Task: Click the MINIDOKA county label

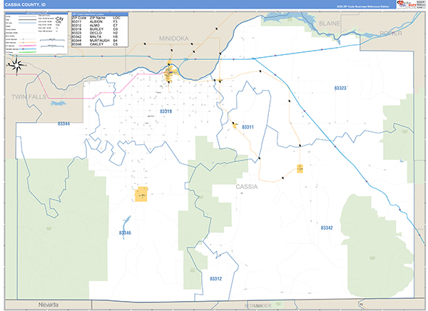Action: (174, 39)
